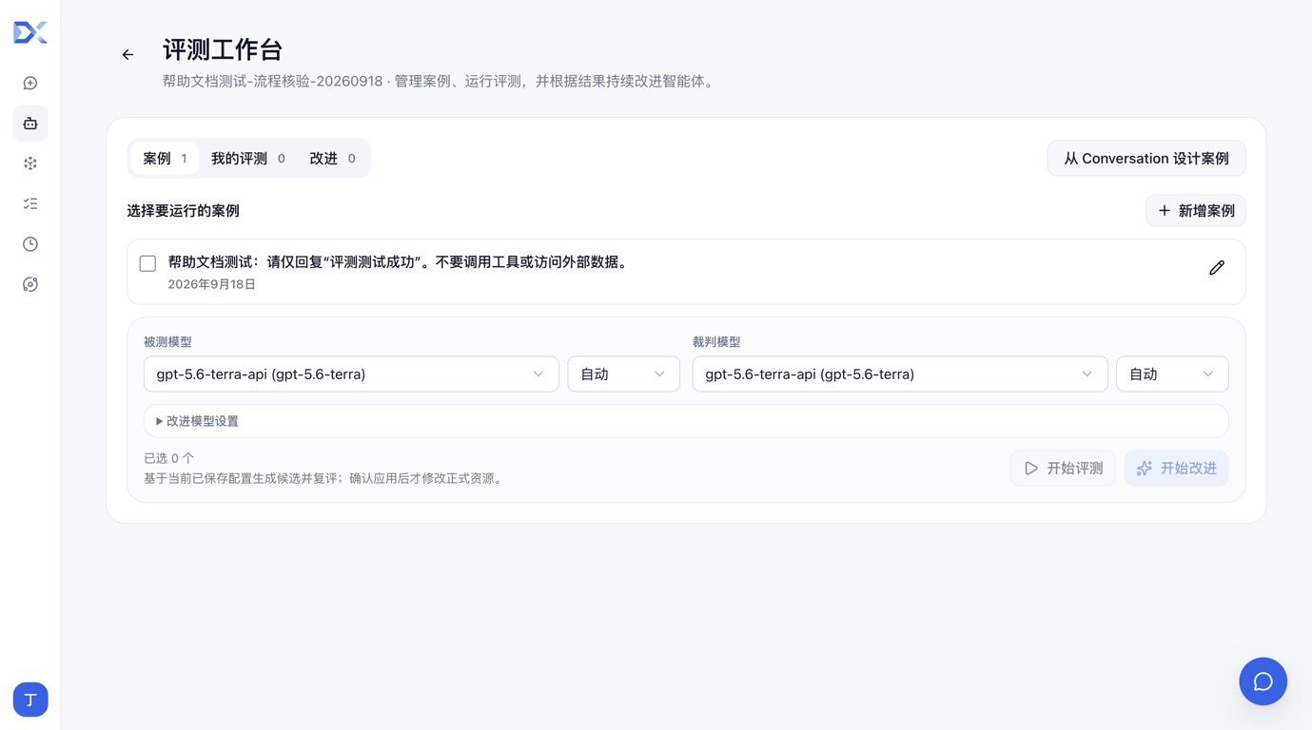Click the 开始评测 button
This screenshot has height=730, width=1312.
point(1064,469)
